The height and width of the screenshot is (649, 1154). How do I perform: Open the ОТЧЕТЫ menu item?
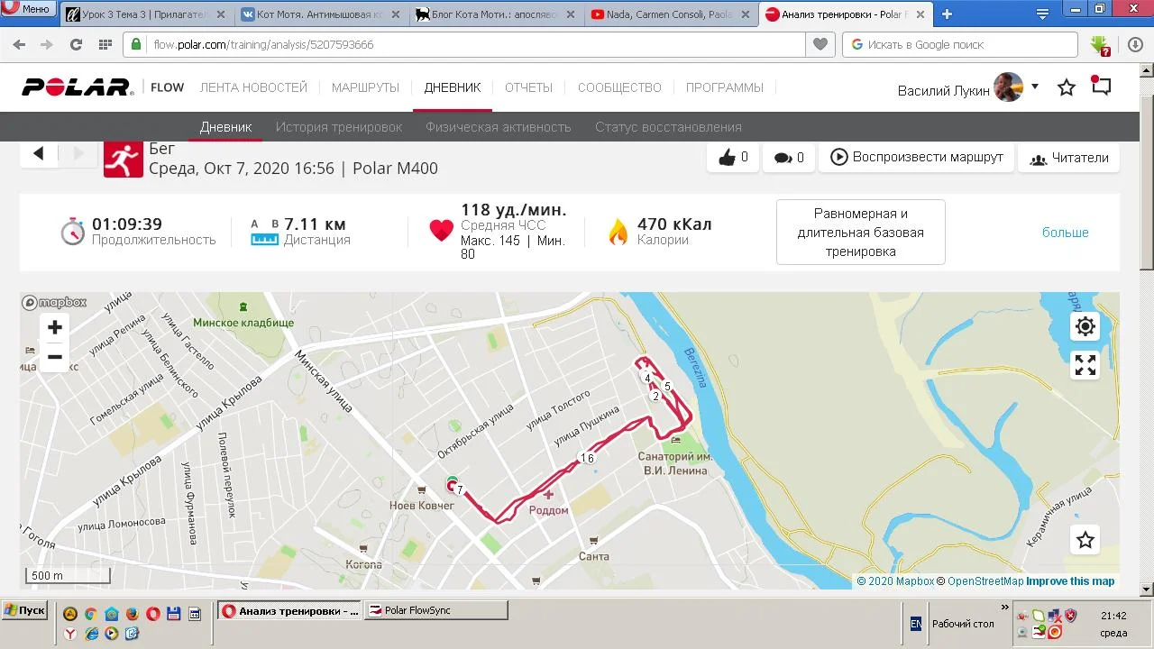pos(528,87)
